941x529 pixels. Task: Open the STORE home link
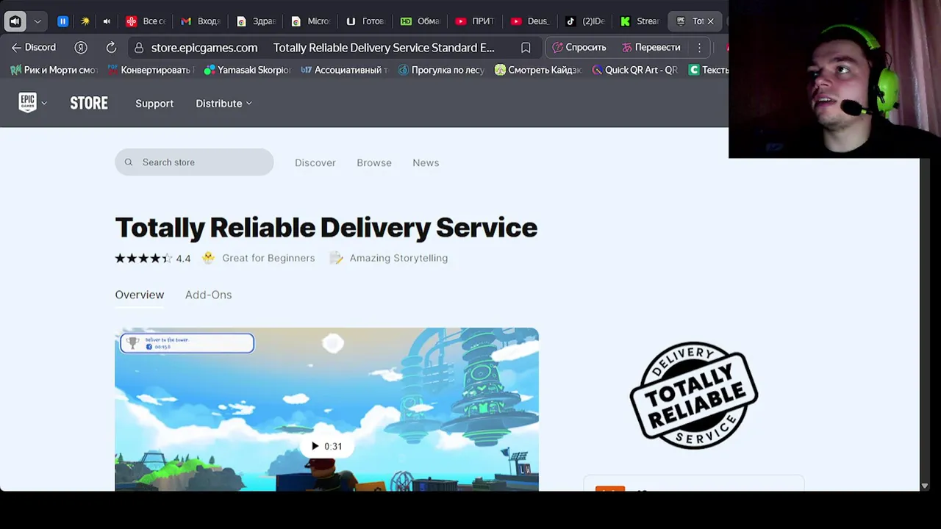(89, 103)
